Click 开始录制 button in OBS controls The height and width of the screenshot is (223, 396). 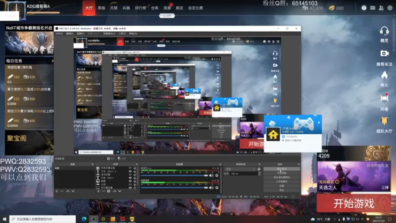coord(282,173)
